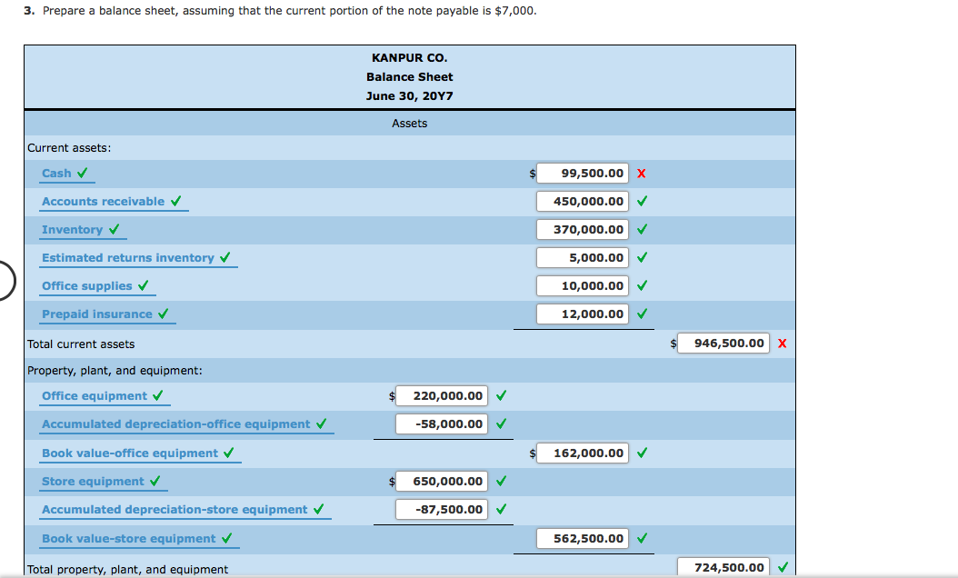
Task: Click the 946,500.00 total current assets field
Action: (x=723, y=343)
